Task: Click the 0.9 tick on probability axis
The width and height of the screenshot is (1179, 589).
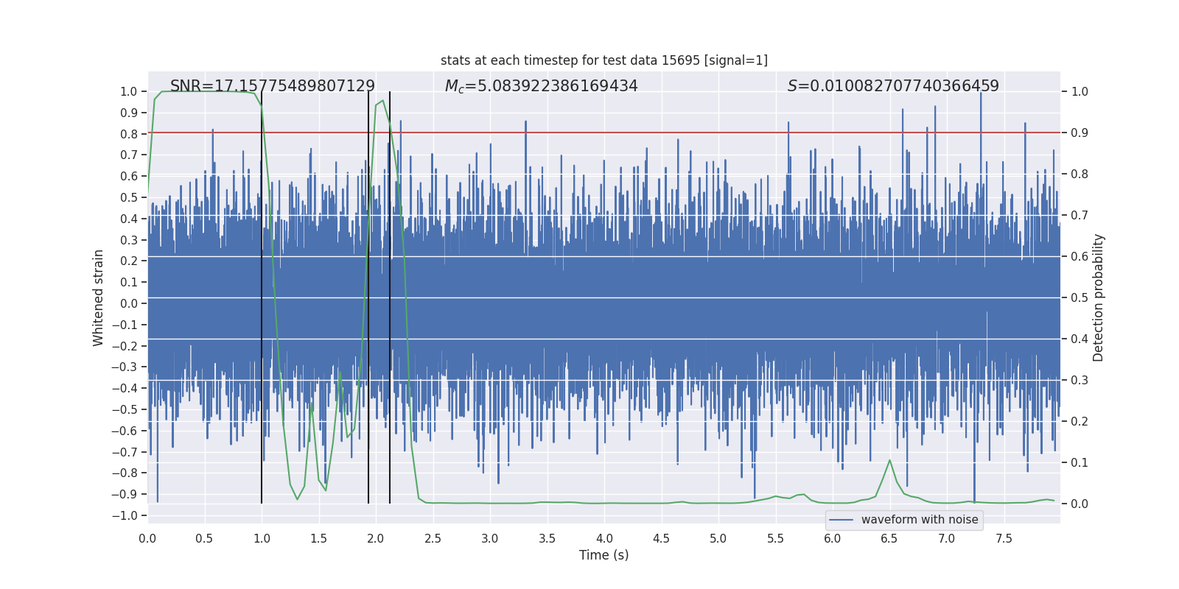Action: (1080, 133)
